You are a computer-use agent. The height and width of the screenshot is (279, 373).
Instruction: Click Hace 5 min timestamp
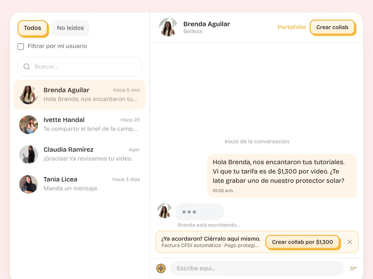tap(126, 90)
